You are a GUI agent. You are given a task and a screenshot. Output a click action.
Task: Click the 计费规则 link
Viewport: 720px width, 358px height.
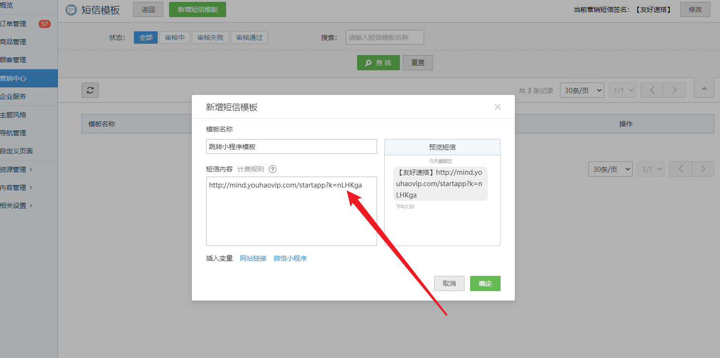pyautogui.click(x=251, y=169)
